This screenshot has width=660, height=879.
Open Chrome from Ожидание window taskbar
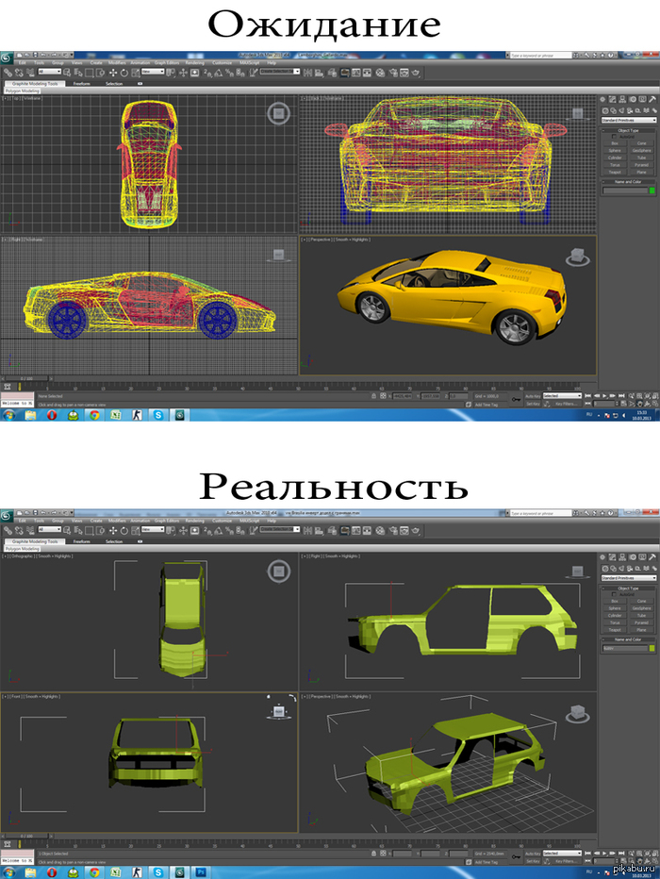(x=94, y=415)
